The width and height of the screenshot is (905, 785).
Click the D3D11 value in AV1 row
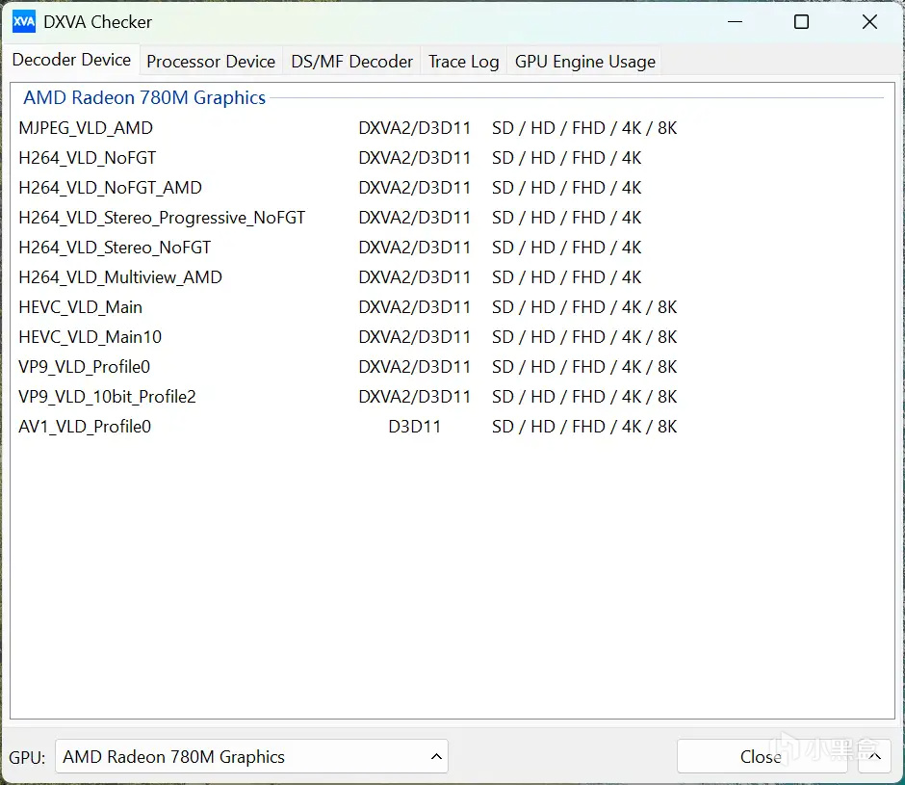pyautogui.click(x=414, y=427)
